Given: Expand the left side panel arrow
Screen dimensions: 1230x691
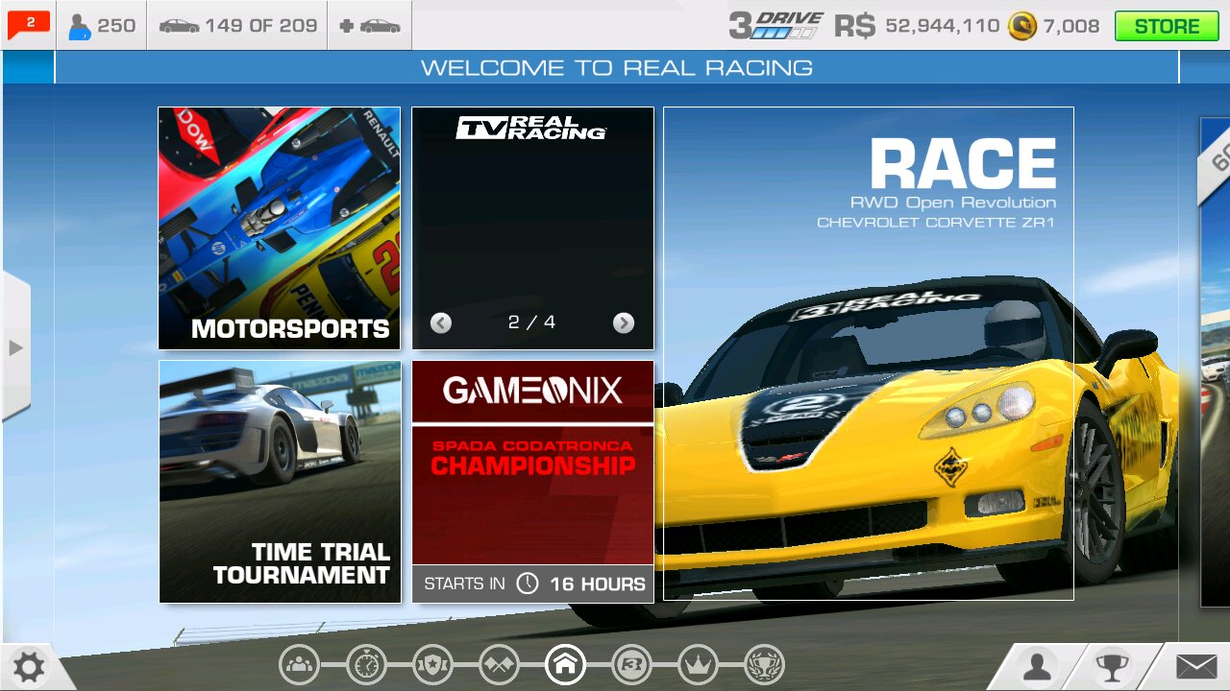Looking at the screenshot, I should click(15, 347).
